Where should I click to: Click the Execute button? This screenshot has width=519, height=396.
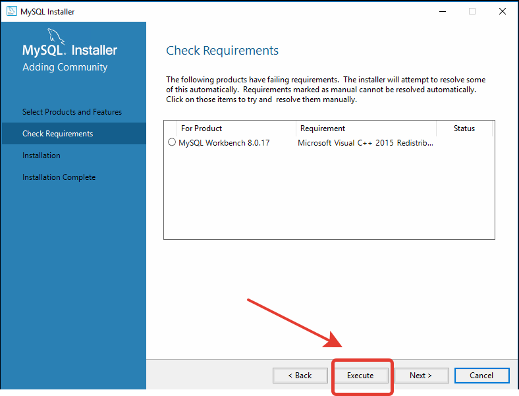[x=360, y=376]
